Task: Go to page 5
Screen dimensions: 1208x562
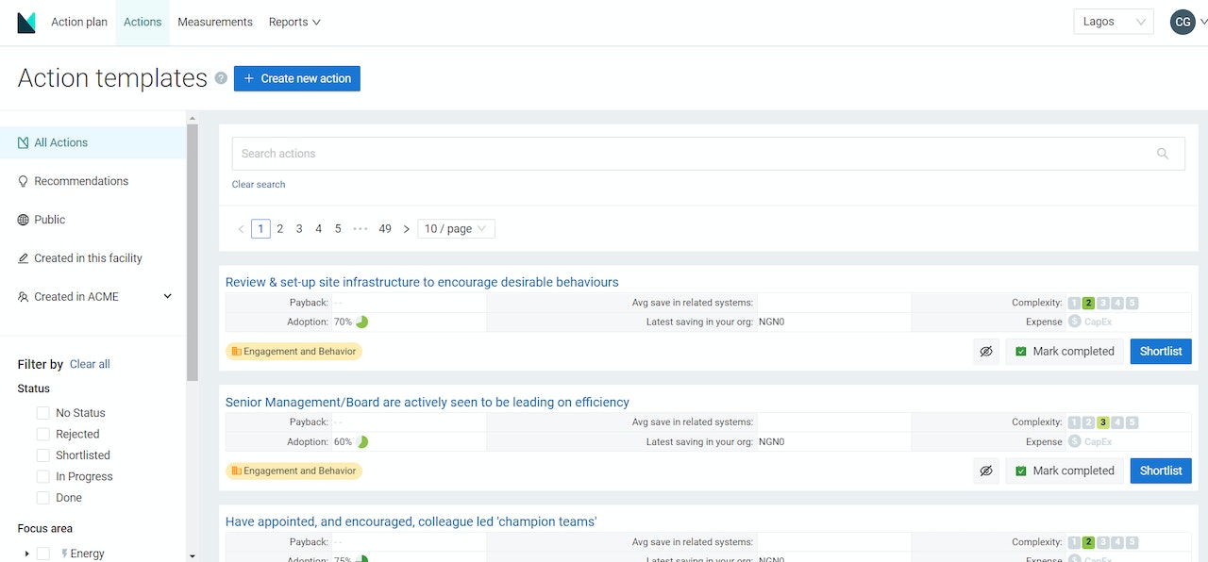Action: pos(338,229)
